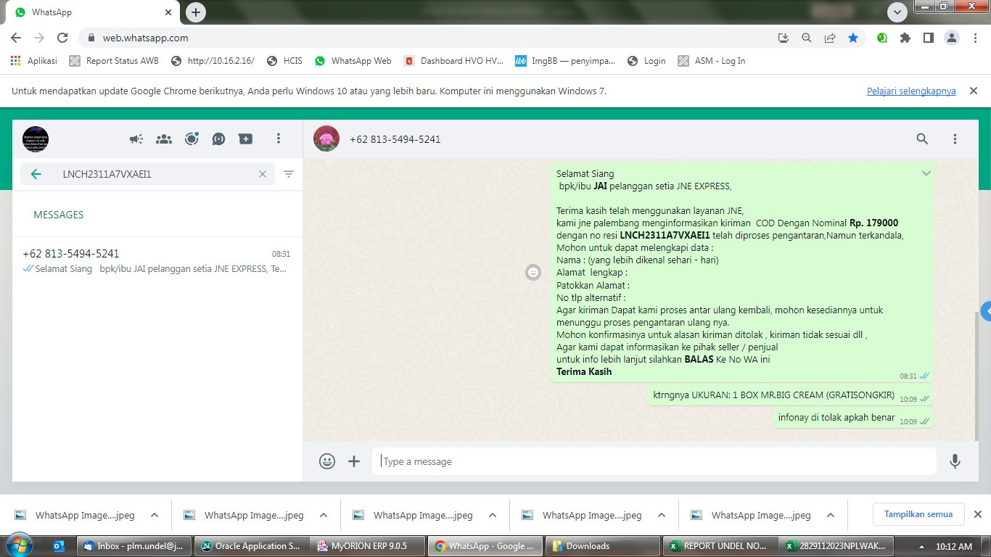Open the Report Status AWB bookmark
The width and height of the screenshot is (991, 557).
[114, 61]
